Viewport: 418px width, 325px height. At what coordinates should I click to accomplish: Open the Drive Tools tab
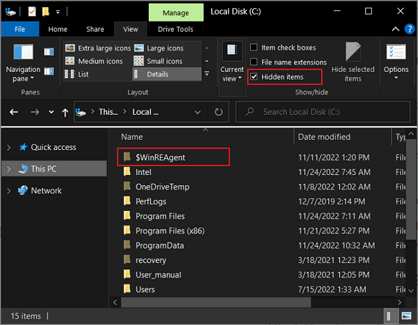(176, 29)
